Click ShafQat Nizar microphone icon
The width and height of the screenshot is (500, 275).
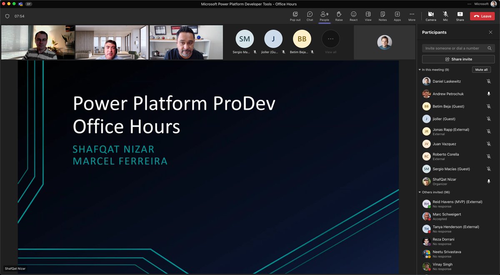pyautogui.click(x=489, y=182)
